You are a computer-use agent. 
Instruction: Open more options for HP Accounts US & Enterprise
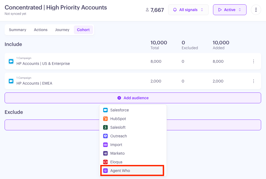254,61
